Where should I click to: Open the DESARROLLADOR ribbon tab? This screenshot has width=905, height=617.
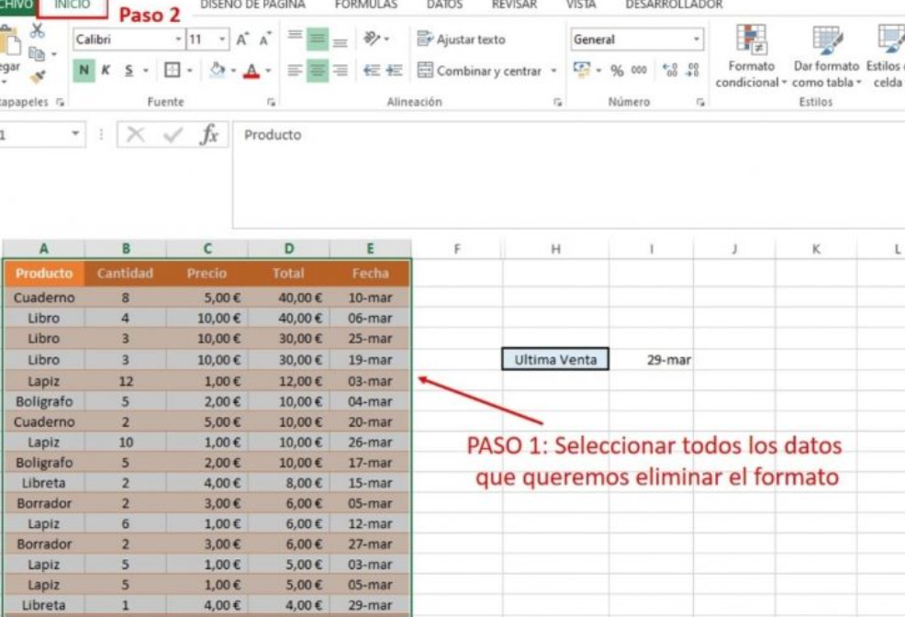tap(676, 5)
